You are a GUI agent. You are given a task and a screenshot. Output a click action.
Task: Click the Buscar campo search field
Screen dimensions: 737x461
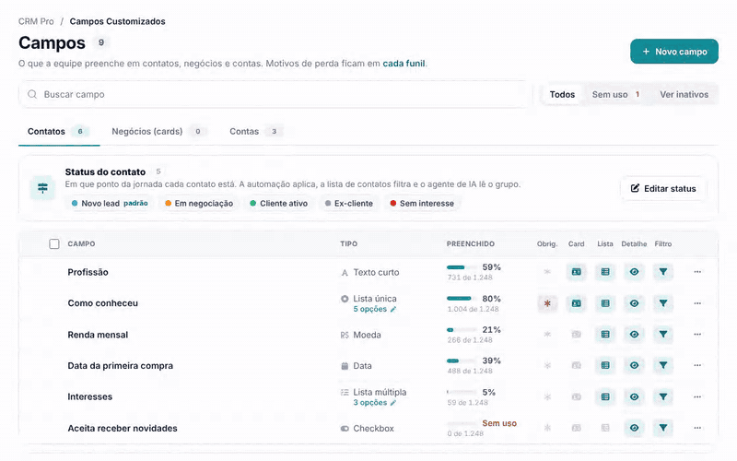pos(274,94)
